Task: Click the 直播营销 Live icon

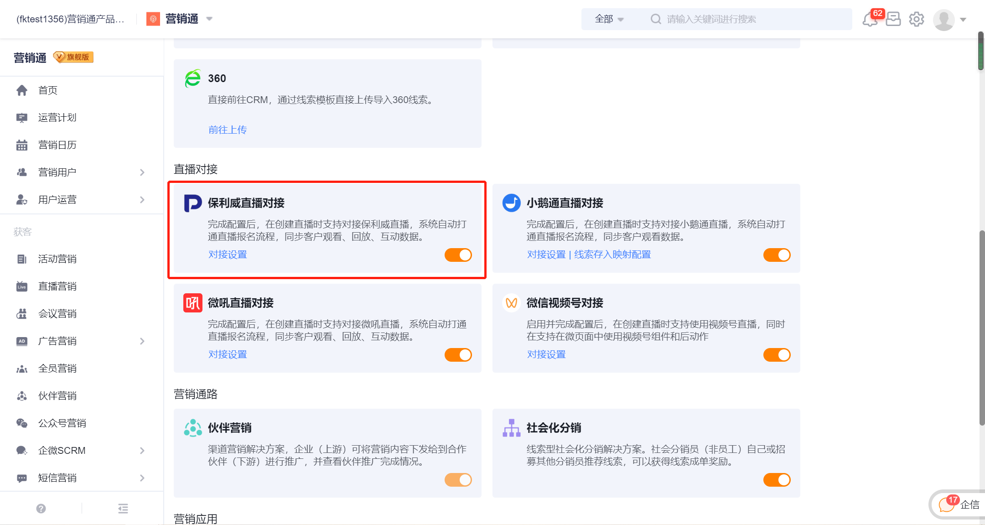Action: pos(22,286)
